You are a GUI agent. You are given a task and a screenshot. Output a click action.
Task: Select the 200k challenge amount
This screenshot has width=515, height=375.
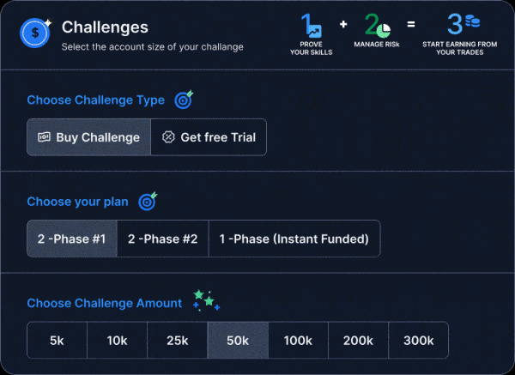(x=358, y=340)
